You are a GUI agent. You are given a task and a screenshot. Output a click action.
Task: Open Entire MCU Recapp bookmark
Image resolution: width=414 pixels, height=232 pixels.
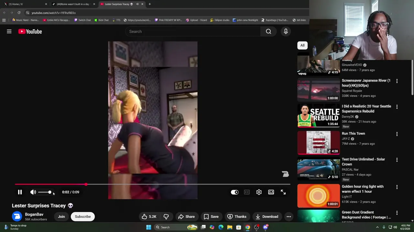(56, 20)
